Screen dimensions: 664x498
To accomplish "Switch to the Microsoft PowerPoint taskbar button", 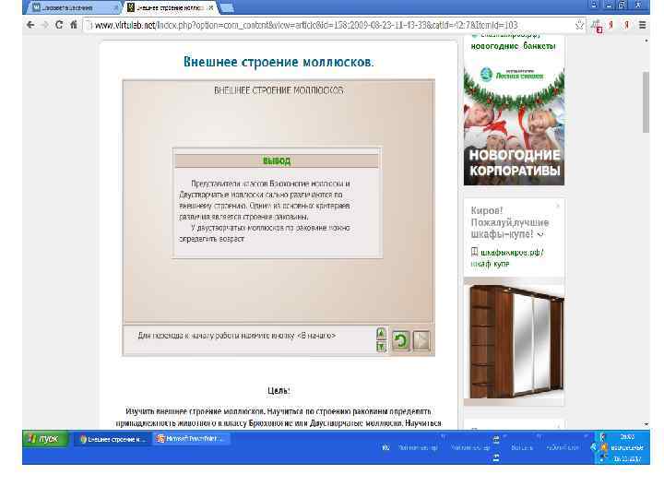I will 192,439.
